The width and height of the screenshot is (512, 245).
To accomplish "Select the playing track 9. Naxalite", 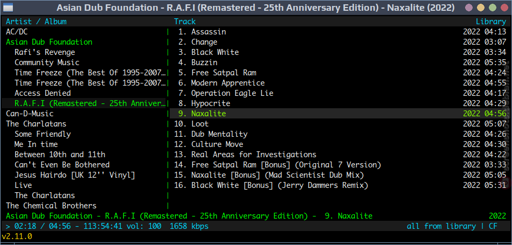I will pos(340,114).
